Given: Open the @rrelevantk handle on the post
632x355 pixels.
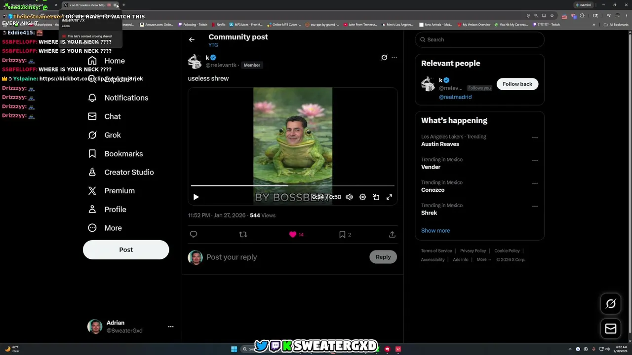Looking at the screenshot, I should [221, 65].
